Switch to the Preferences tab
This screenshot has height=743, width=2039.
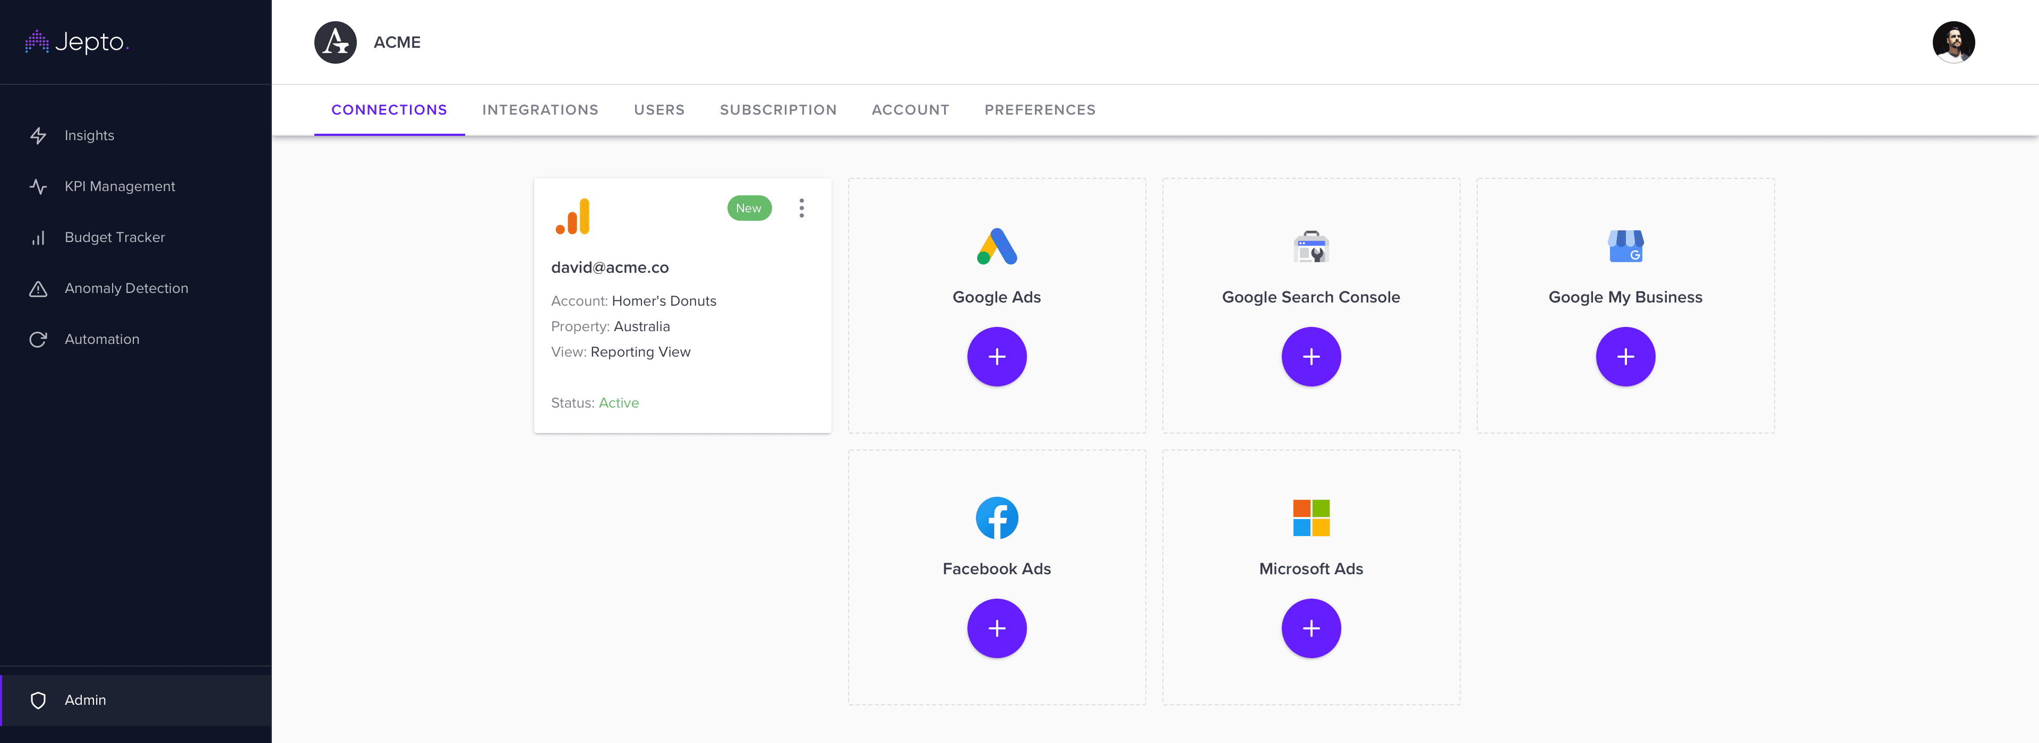pos(1040,110)
